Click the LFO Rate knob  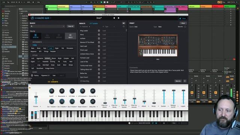(x=72, y=91)
